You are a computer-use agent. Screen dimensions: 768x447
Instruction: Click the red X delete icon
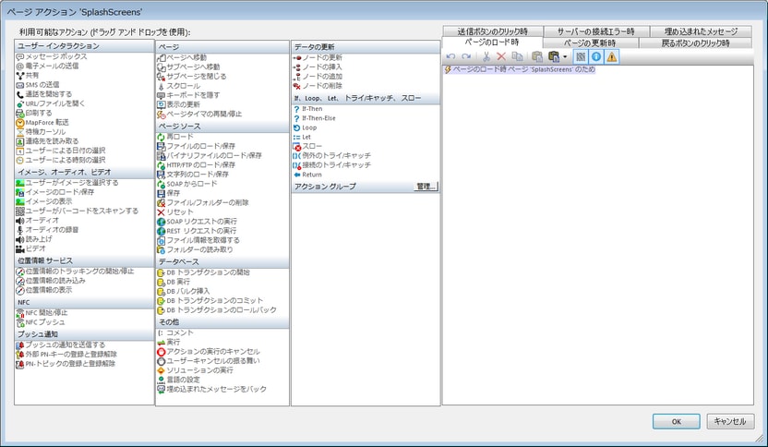501,57
